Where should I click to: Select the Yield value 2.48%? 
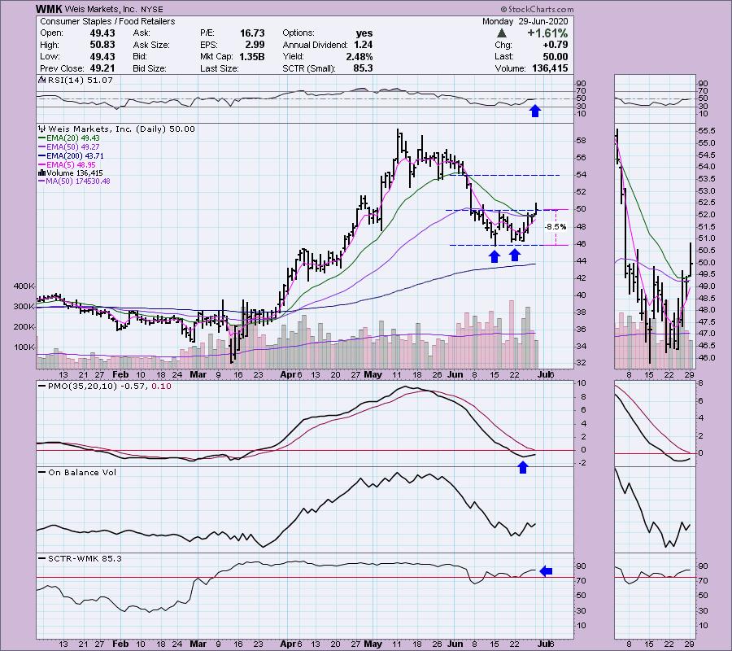[x=359, y=56]
